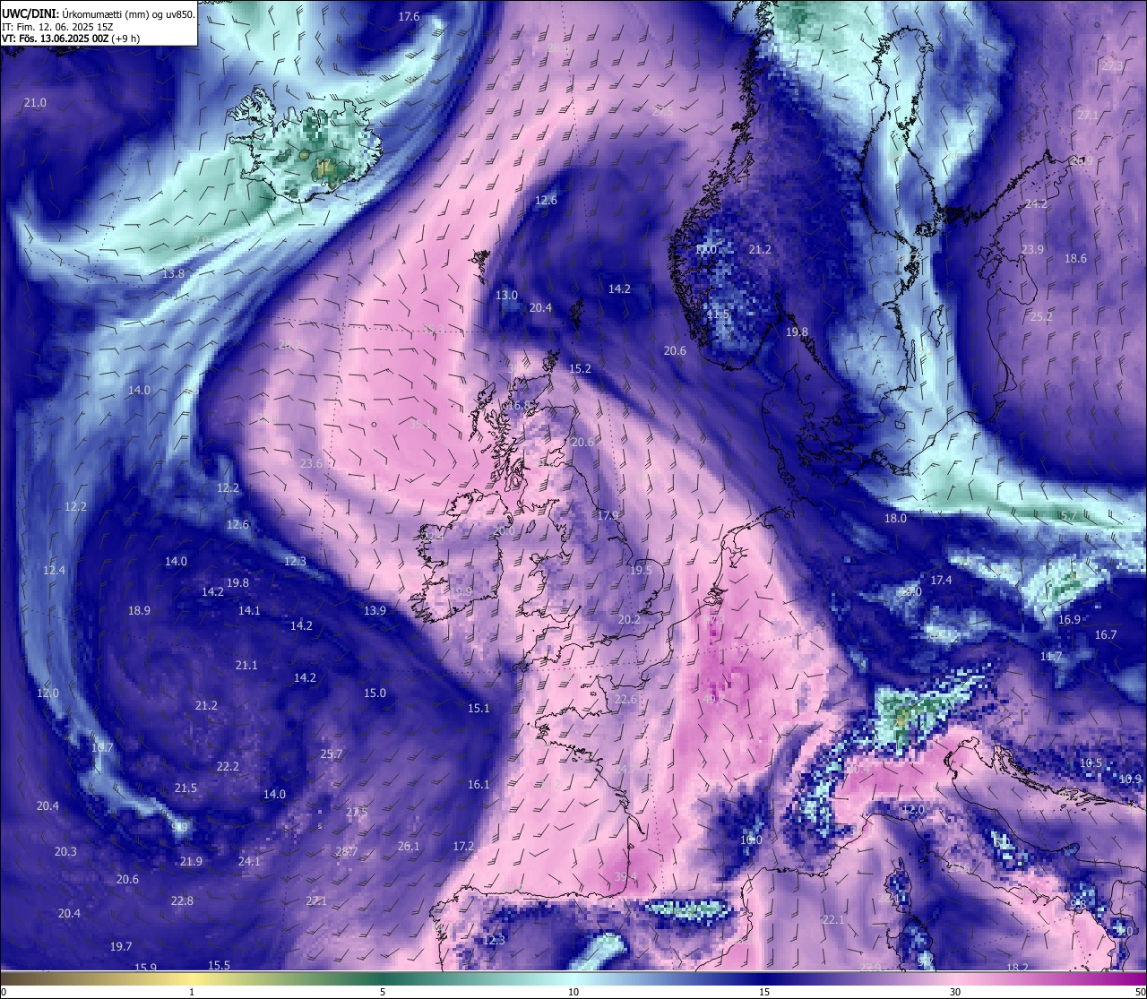Click the '17.2' value north of Spain
Image resolution: width=1147 pixels, height=999 pixels.
tap(463, 846)
